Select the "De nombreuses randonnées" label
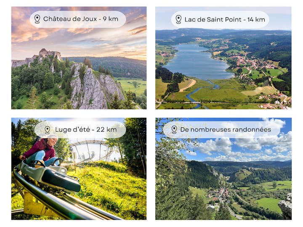The image size is (303, 227). tap(226, 129)
